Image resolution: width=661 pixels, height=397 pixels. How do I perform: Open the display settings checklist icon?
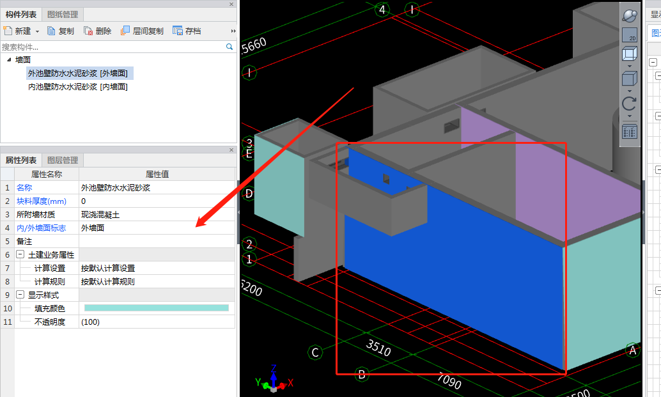(630, 132)
